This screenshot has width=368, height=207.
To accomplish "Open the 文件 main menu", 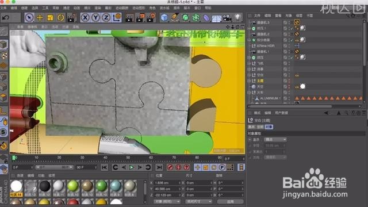I will (x=3, y=8).
